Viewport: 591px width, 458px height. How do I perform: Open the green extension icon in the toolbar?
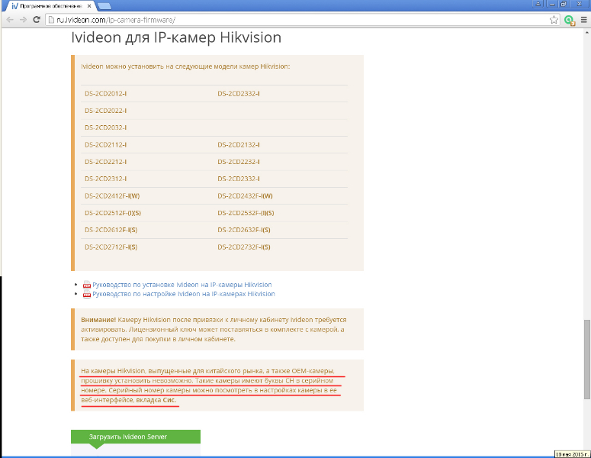click(570, 20)
